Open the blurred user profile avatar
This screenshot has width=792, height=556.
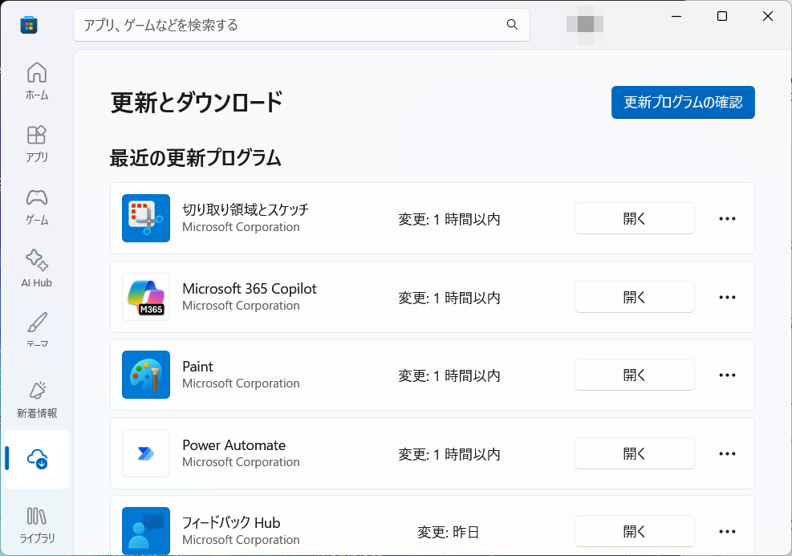[585, 24]
